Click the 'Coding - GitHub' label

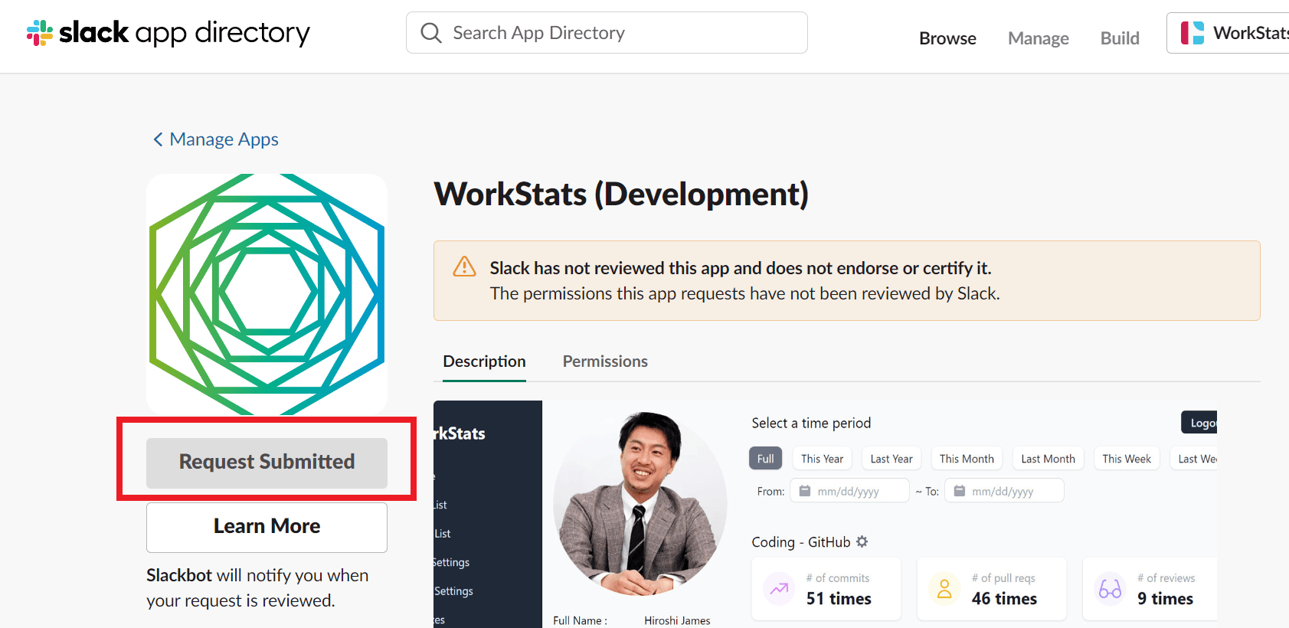pos(801,542)
